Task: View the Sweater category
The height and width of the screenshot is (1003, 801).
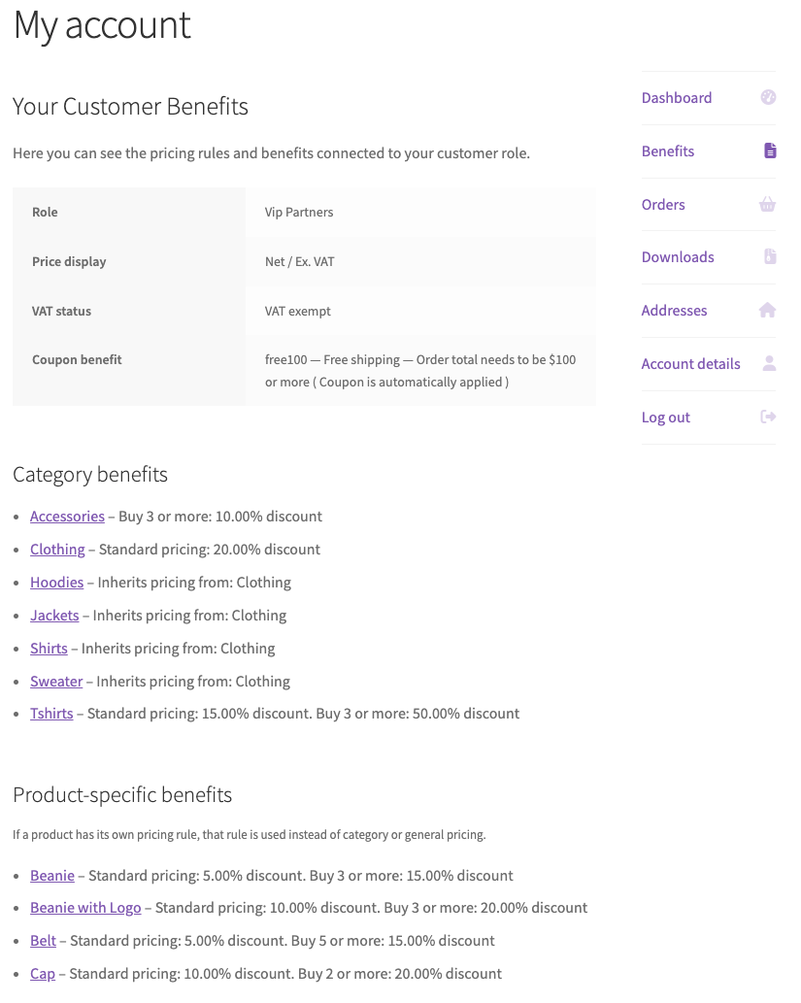Action: (56, 681)
